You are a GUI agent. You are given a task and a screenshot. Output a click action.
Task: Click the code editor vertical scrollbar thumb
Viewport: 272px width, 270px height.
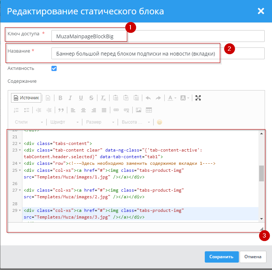pos(261,173)
